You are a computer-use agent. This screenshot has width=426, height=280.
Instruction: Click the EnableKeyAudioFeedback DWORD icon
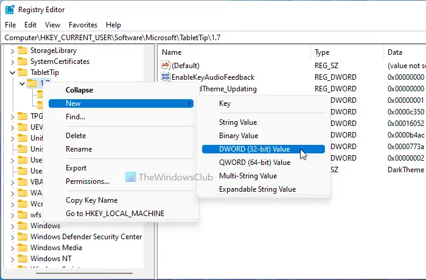[165, 77]
